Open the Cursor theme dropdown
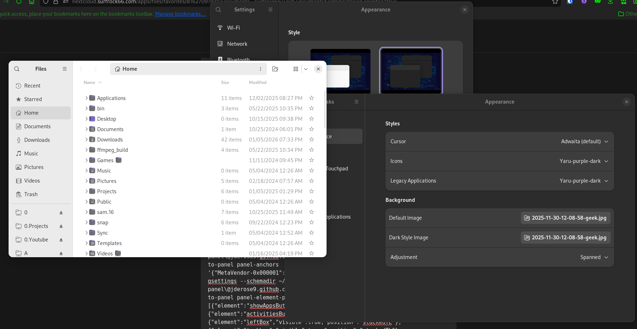This screenshot has height=329, width=637. pyautogui.click(x=584, y=141)
